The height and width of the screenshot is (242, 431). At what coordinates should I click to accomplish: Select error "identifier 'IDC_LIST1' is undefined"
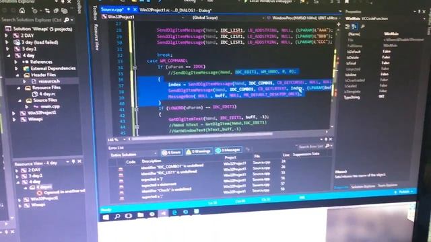[169, 173]
